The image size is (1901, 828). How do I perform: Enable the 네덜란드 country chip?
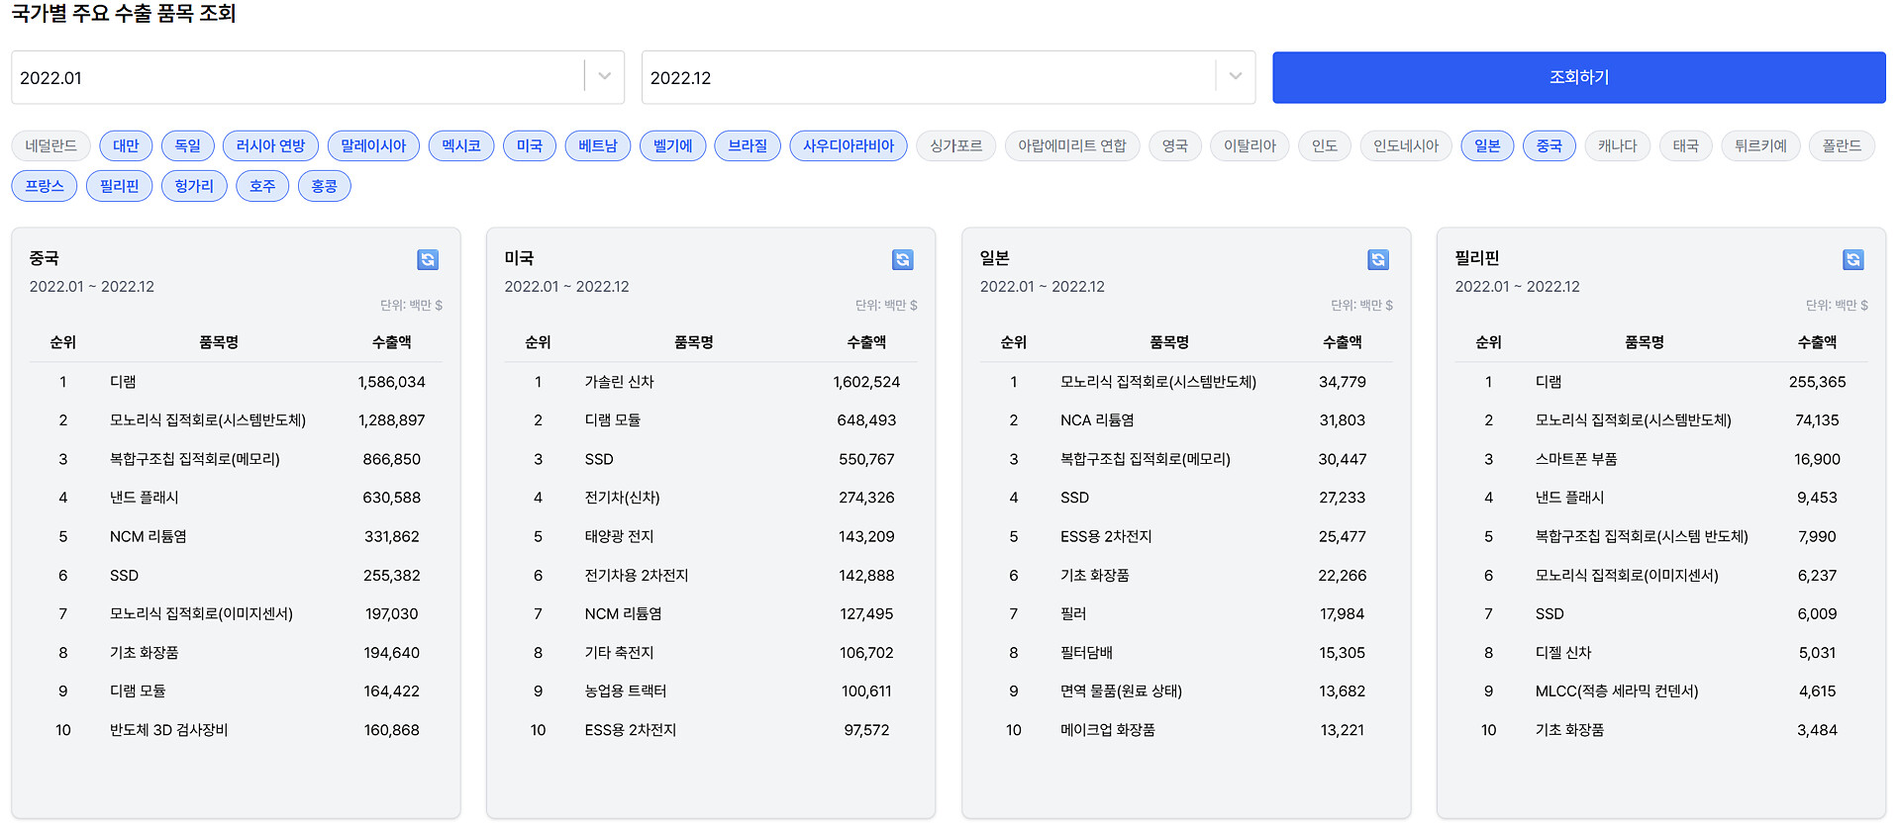tap(50, 145)
